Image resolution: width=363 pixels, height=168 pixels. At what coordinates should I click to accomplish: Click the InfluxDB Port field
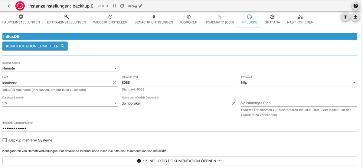pos(179,82)
